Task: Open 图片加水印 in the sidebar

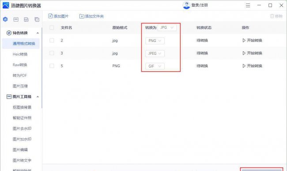Action: (x=22, y=139)
